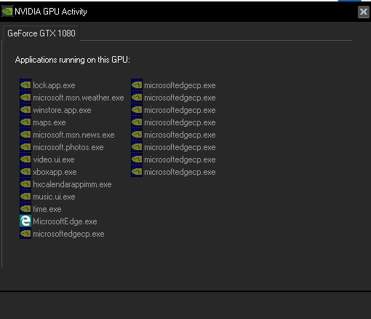Click the icon beside xboxapp.exe

pyautogui.click(x=25, y=172)
